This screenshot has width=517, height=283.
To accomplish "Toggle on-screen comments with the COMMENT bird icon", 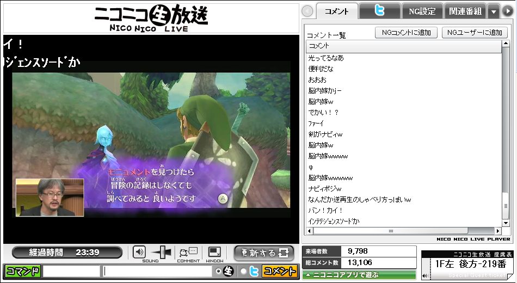I will (x=188, y=253).
